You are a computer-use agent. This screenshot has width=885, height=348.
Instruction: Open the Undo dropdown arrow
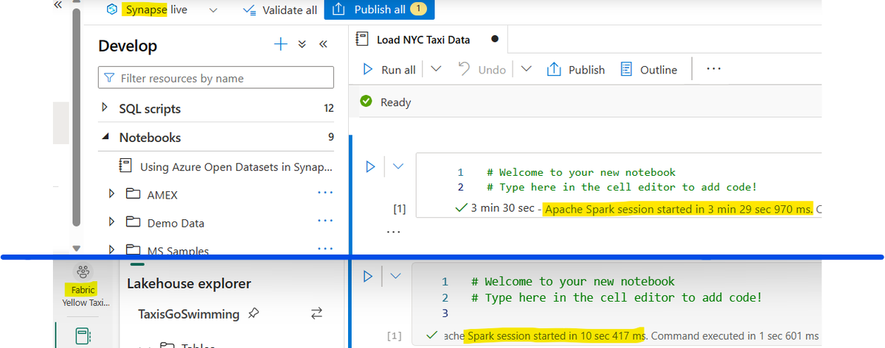[x=526, y=69]
